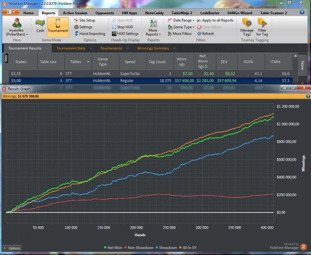The image size is (311, 255).
Task: Open Hand Importing
Action: tap(92, 34)
